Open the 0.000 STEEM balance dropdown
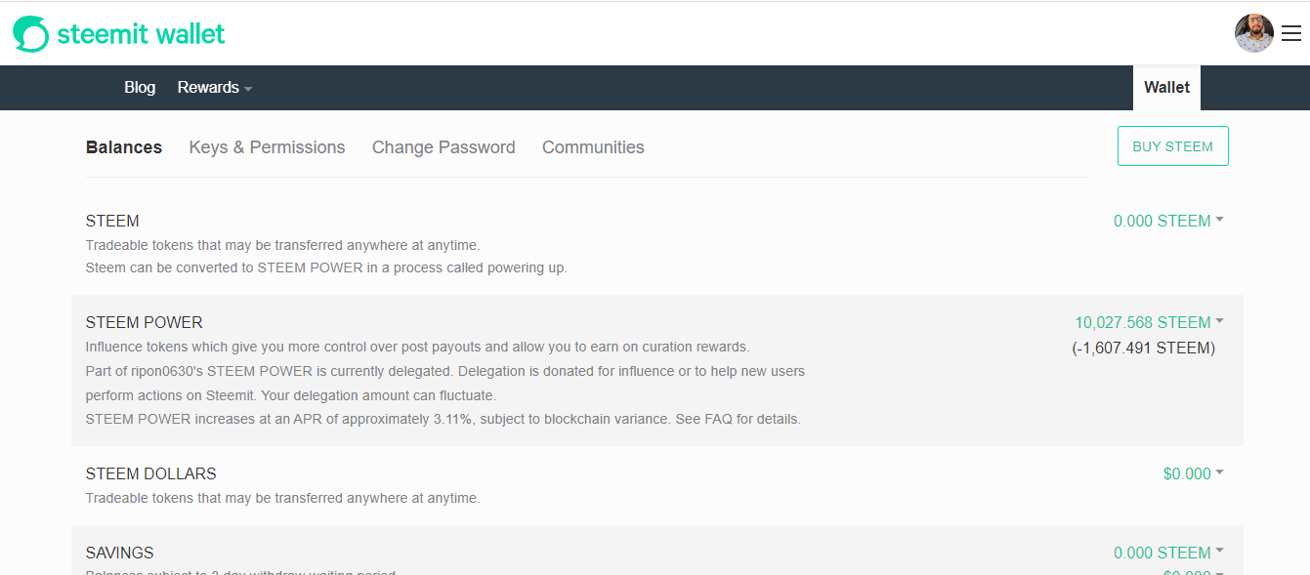The height and width of the screenshot is (575, 1310). [x=1168, y=221]
